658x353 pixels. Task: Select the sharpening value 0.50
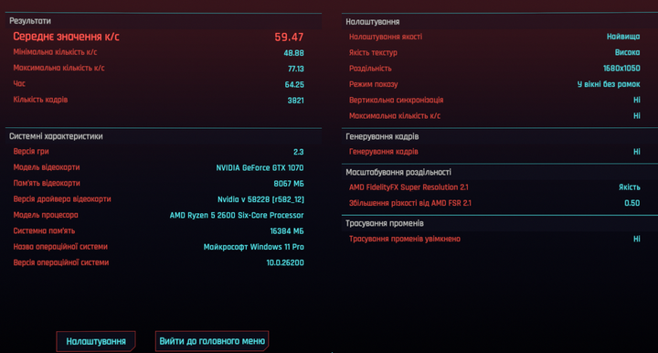[632, 203]
